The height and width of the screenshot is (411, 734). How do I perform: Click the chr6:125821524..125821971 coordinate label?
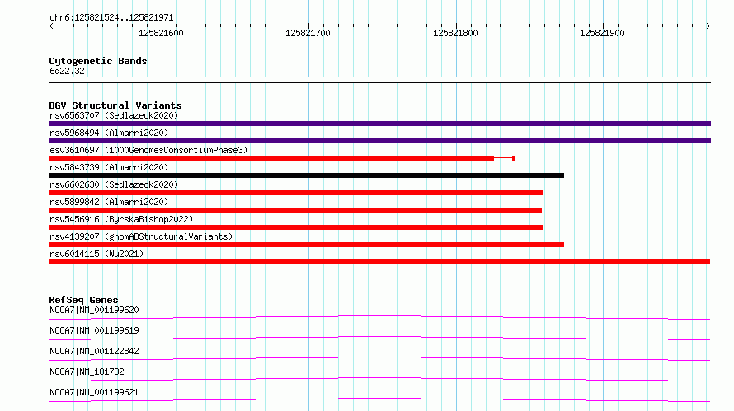(111, 17)
